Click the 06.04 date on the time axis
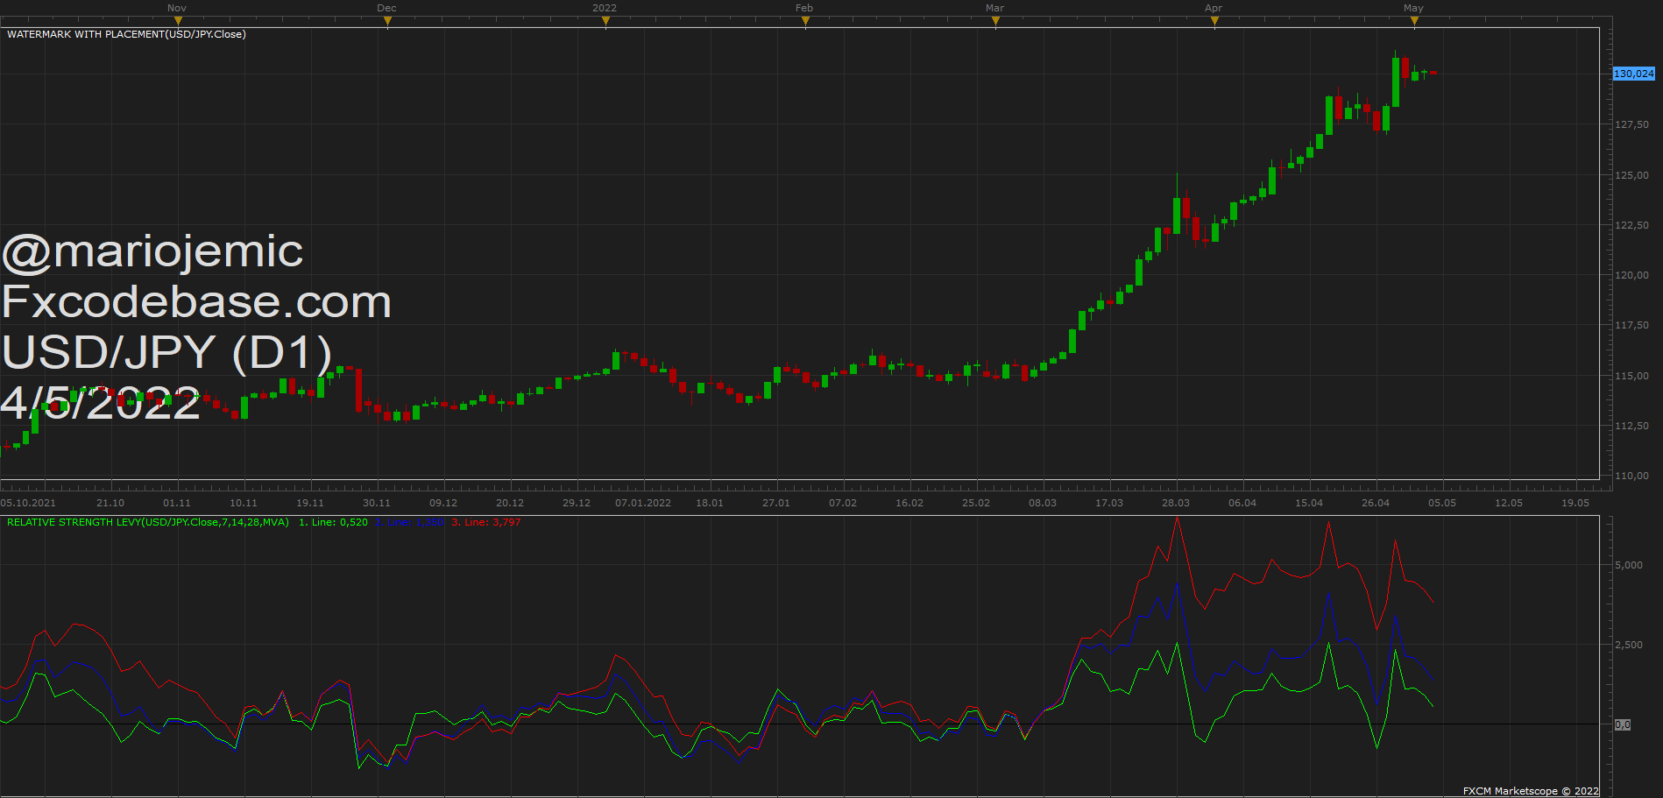Image resolution: width=1663 pixels, height=798 pixels. [x=1242, y=503]
